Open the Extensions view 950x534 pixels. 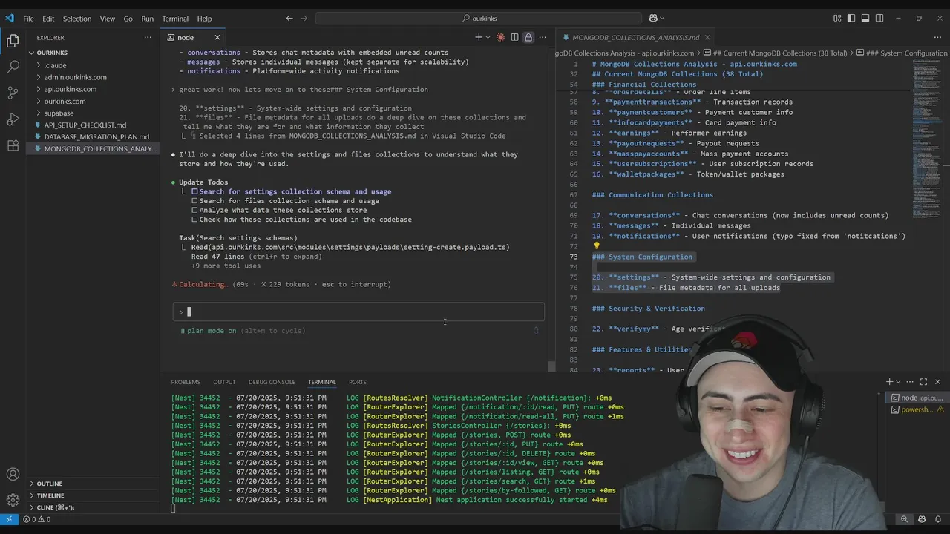point(13,145)
